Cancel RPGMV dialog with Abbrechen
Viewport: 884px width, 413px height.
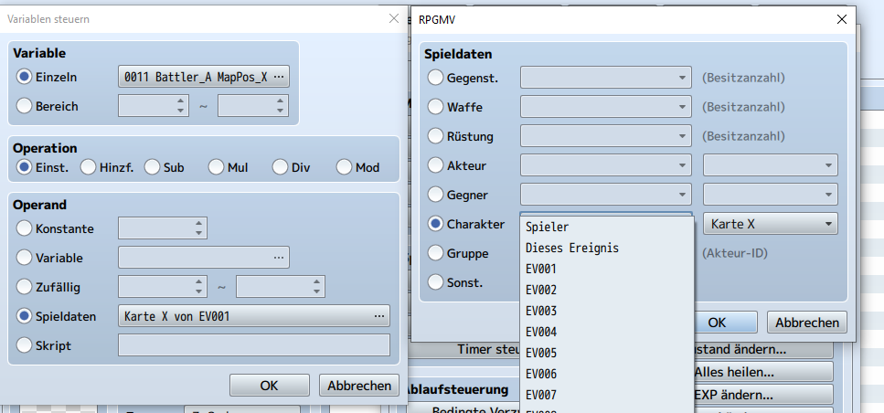click(807, 323)
